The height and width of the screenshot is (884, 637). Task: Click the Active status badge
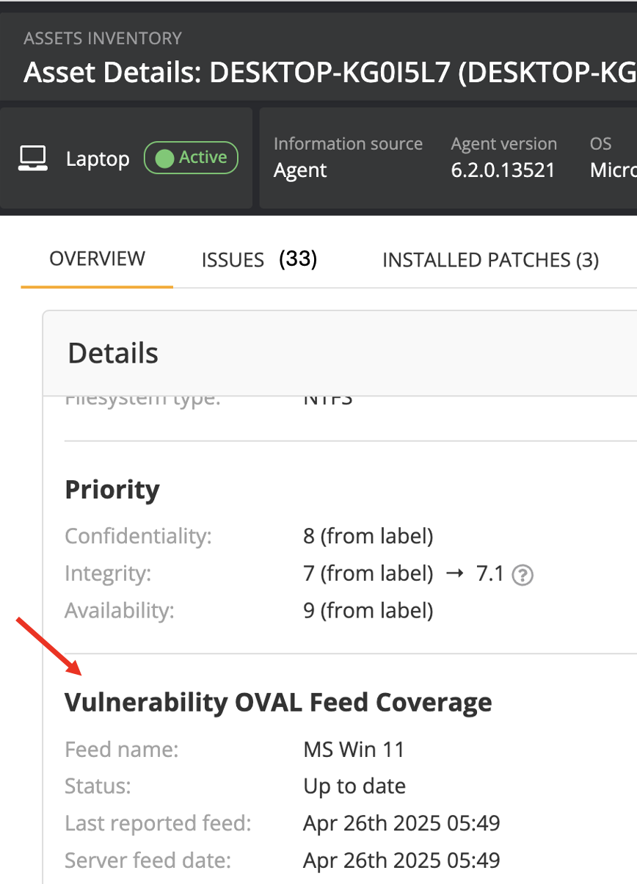(191, 158)
